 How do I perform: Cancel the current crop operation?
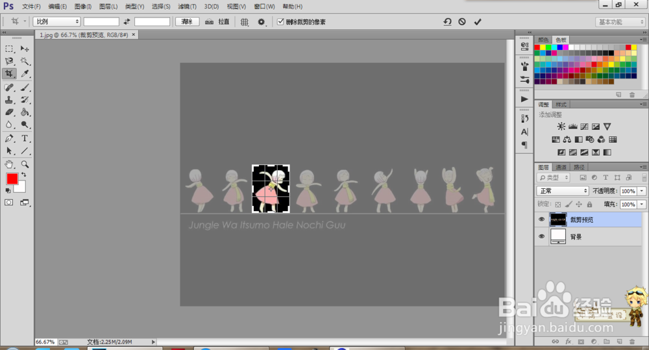point(462,22)
